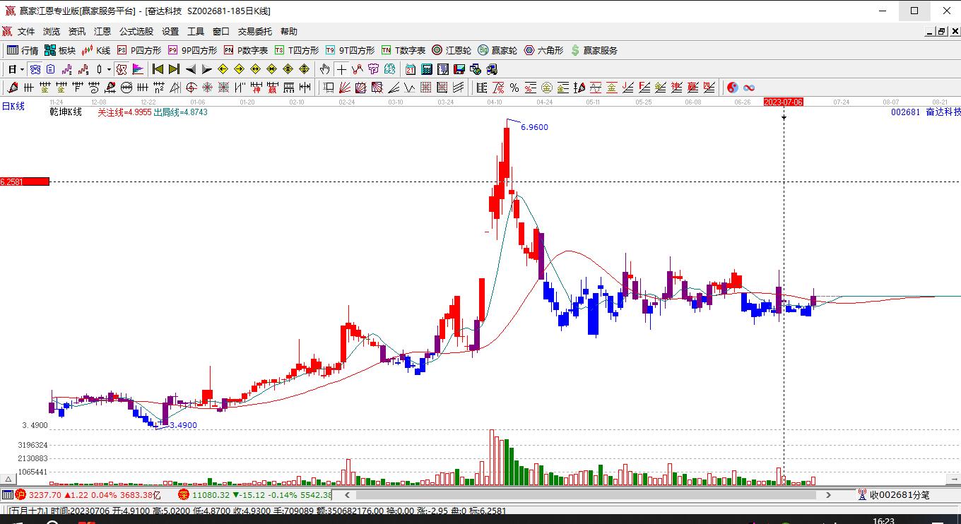Image resolution: width=961 pixels, height=524 pixels.
Task: Click the 深 Shenzhen index icon
Action: point(184,495)
